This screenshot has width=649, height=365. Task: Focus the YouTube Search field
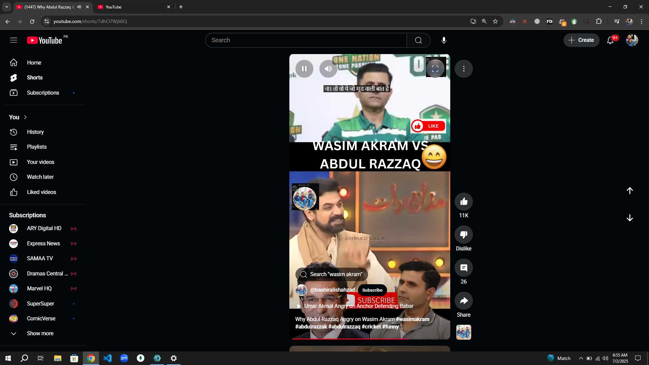click(x=306, y=40)
